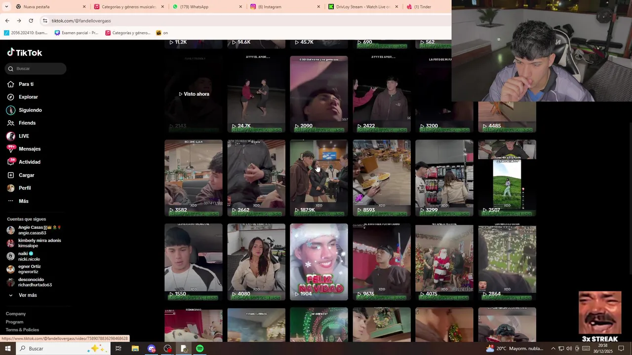Screen dimensions: 632x355
Task: Reload the TikTok page
Action: tap(31, 21)
